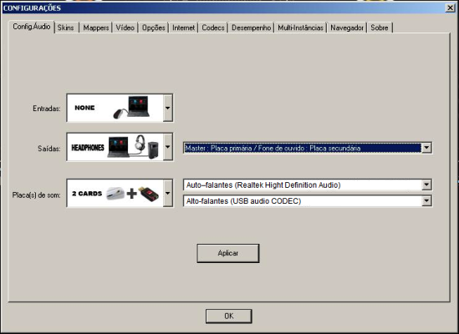Click the headphones and speaker icon
459x334 pixels.
147,146
